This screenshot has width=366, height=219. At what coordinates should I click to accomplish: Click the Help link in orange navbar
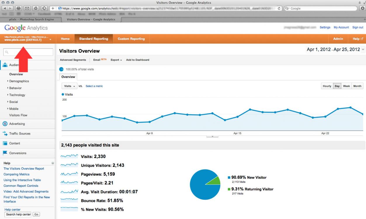(358, 39)
